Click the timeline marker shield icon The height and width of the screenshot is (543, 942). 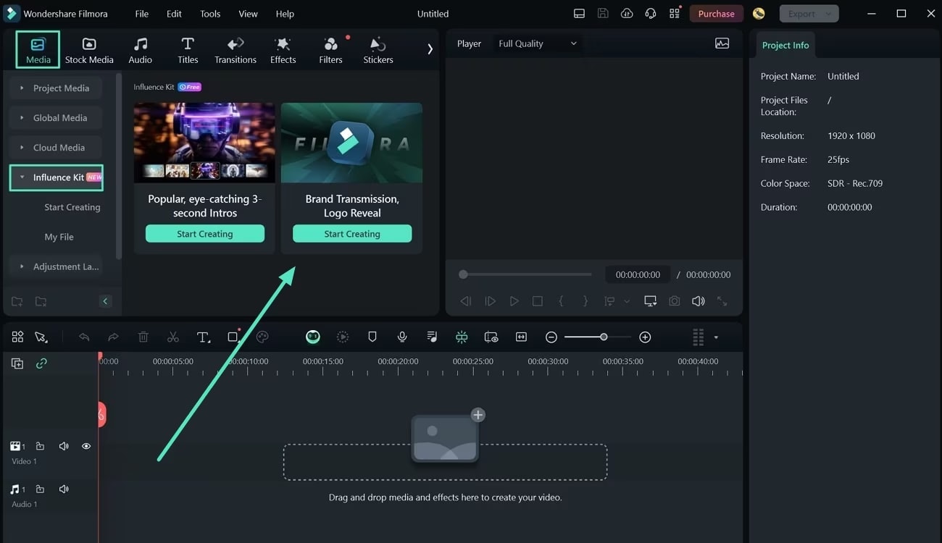[372, 337]
